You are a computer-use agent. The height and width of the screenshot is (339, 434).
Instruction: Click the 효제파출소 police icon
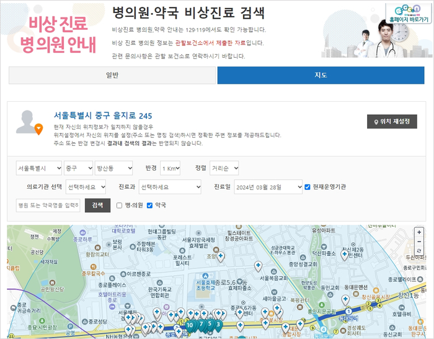pyautogui.click(x=240, y=281)
